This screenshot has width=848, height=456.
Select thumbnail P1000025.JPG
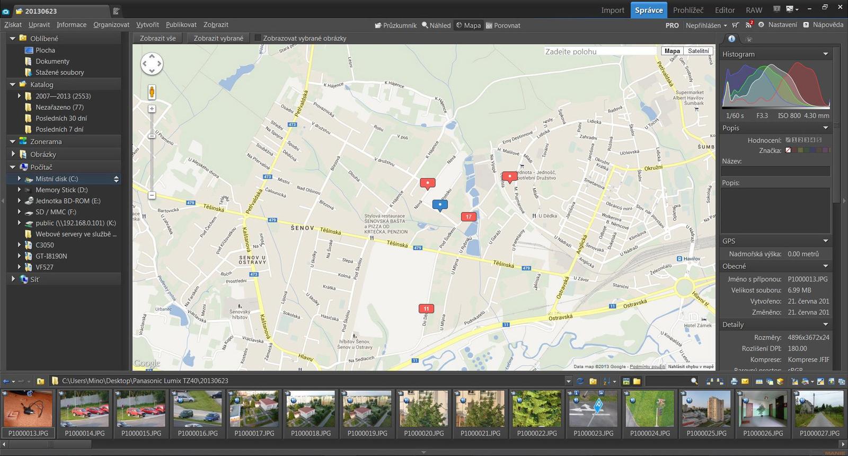pyautogui.click(x=706, y=414)
